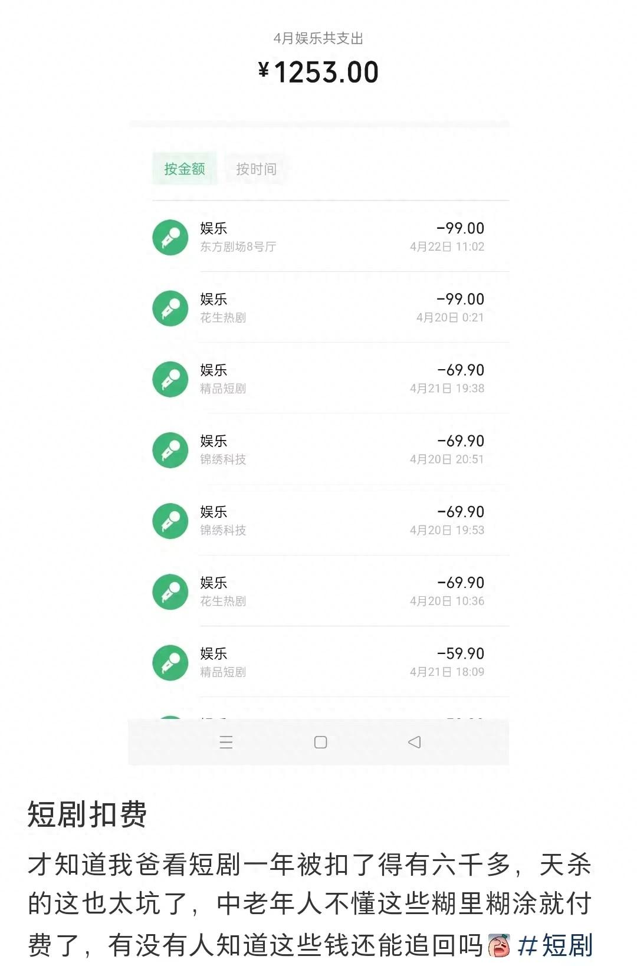This screenshot has height=966, width=637.
Task: Click the 短剧扣费 post title
Action: click(x=87, y=814)
